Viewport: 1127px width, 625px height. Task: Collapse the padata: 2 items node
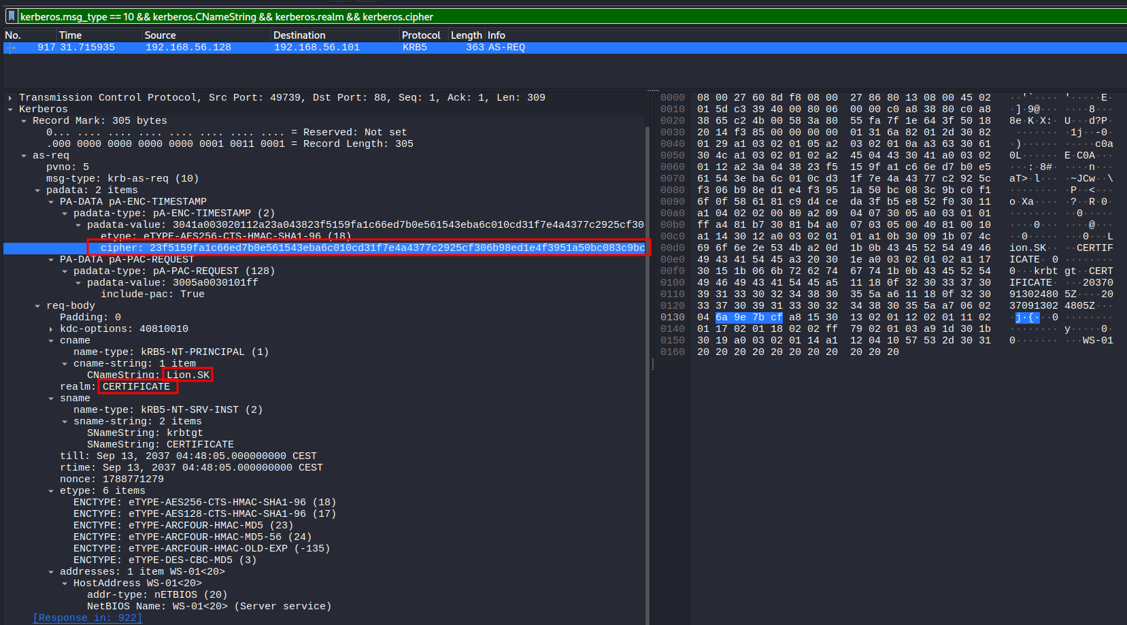tap(37, 190)
